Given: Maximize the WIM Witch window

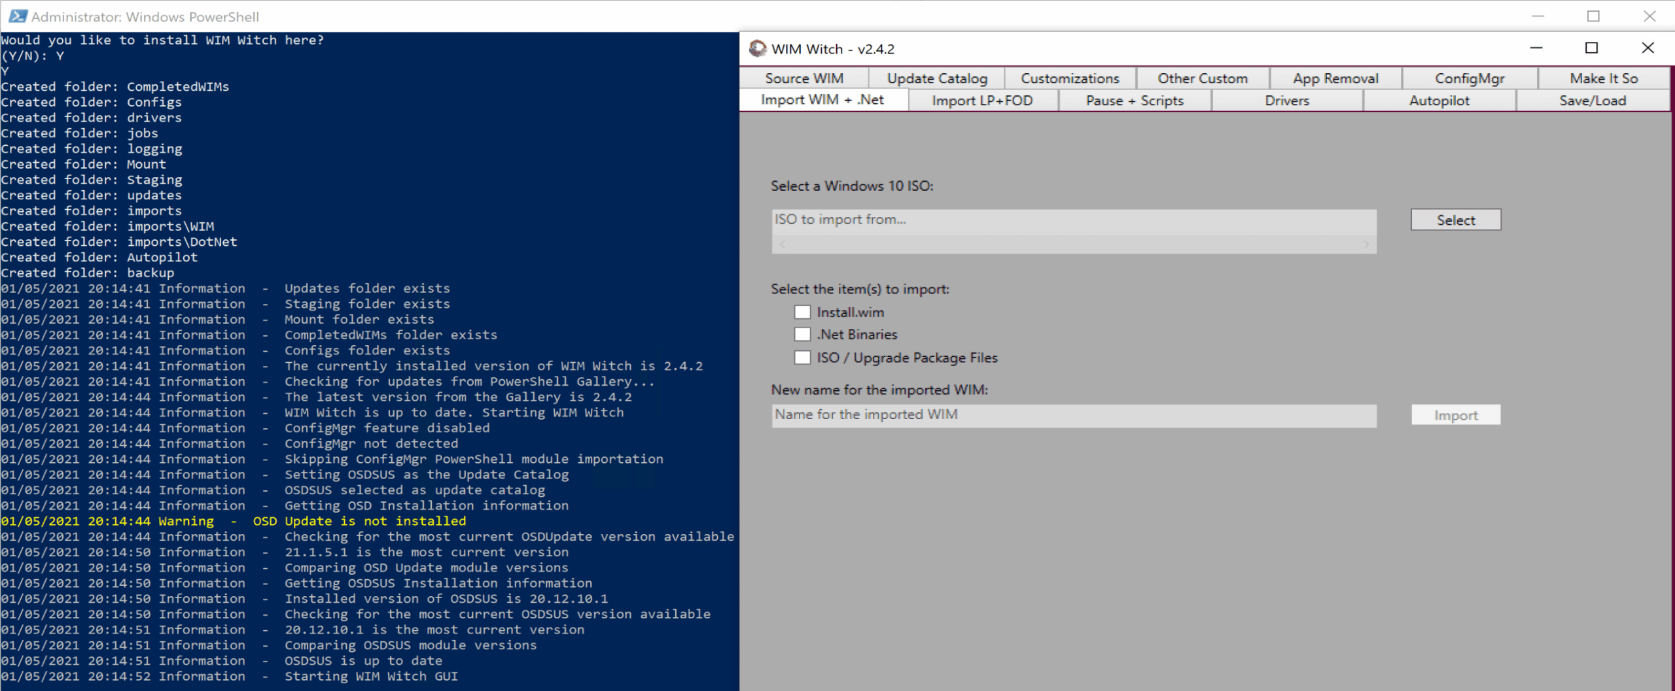Looking at the screenshot, I should (x=1592, y=48).
